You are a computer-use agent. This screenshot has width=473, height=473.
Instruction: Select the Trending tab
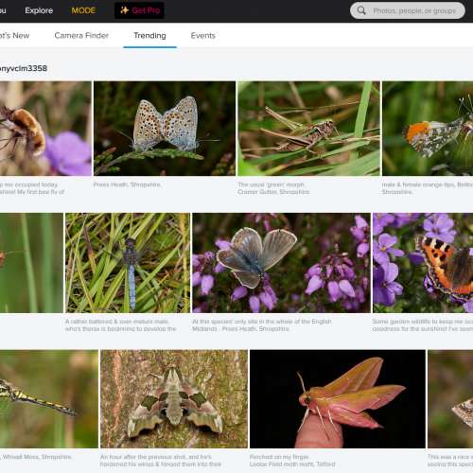[149, 36]
